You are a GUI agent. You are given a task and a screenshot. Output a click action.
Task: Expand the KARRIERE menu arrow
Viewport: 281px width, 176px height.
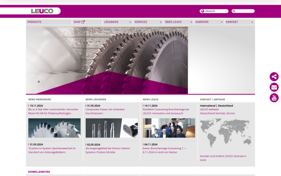(x=222, y=22)
